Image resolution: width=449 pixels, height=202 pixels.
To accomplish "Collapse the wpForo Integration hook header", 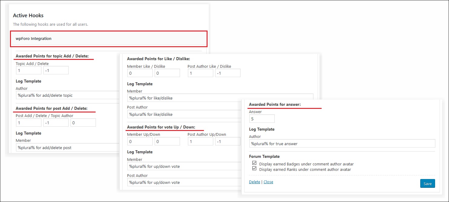I will click(109, 39).
